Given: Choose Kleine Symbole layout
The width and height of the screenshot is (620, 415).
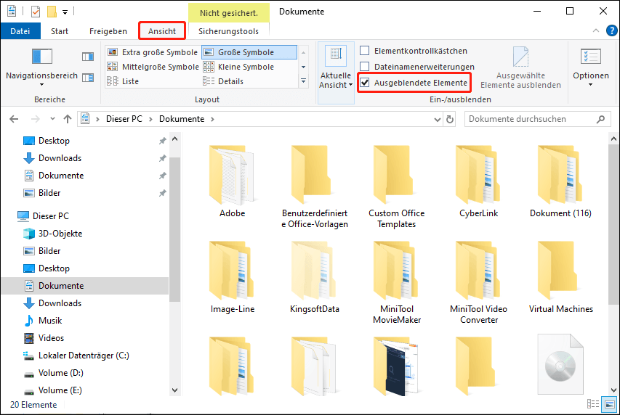Looking at the screenshot, I should click(x=238, y=67).
